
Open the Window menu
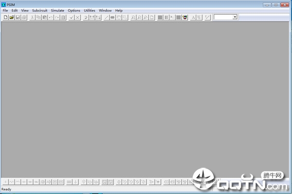105,10
